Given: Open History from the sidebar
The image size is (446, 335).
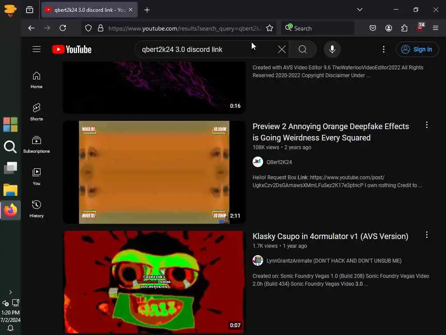Looking at the screenshot, I should point(37,209).
